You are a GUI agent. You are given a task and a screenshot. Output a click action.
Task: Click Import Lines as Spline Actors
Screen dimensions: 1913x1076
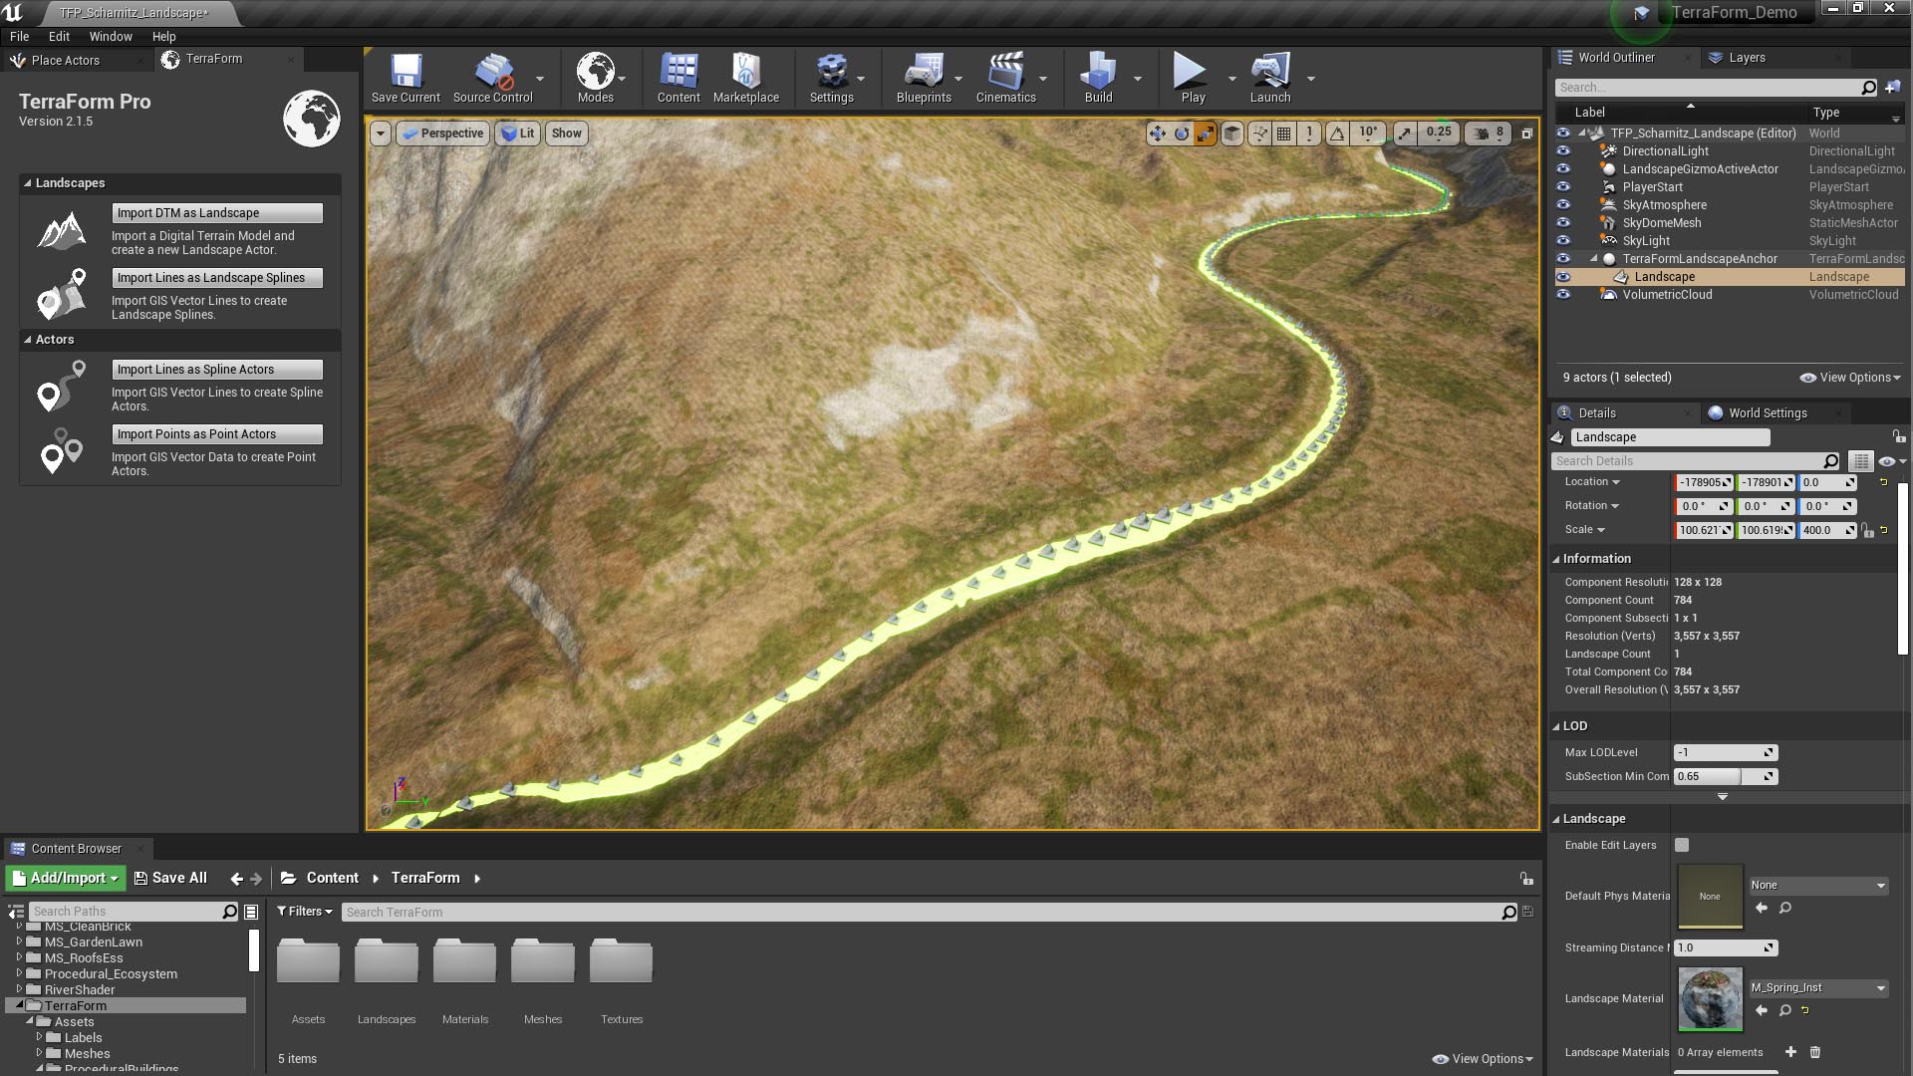[x=217, y=370]
